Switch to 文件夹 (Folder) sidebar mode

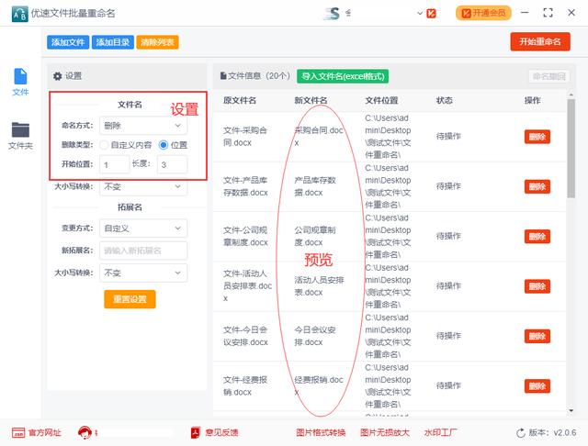coord(20,136)
